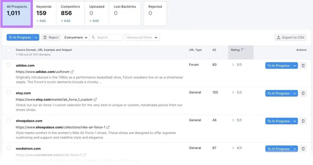Open the Lost Backlinks tab
The height and width of the screenshot is (165, 313).
[125, 14]
